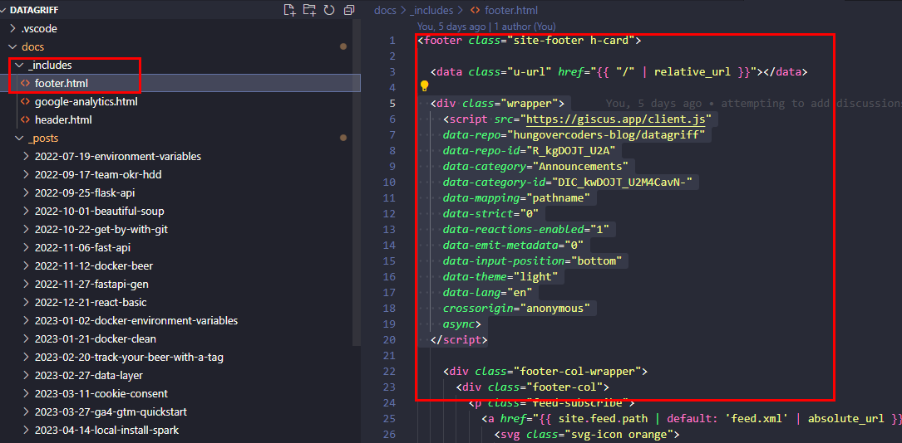The image size is (902, 443).
Task: Collapse all folders with the collapse icon
Action: 348,9
